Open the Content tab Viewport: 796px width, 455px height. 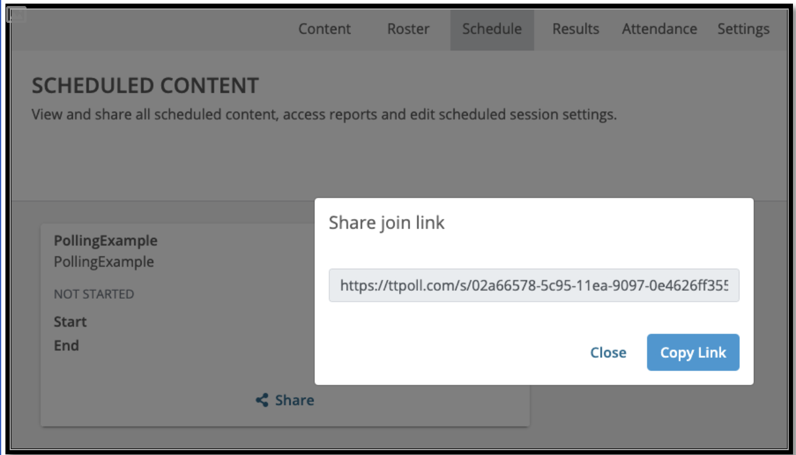(x=324, y=29)
